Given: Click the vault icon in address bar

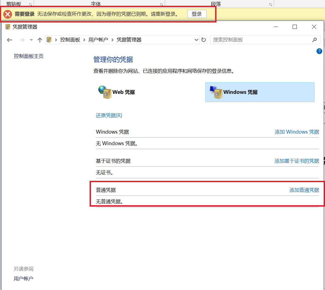Looking at the screenshot, I should point(49,40).
